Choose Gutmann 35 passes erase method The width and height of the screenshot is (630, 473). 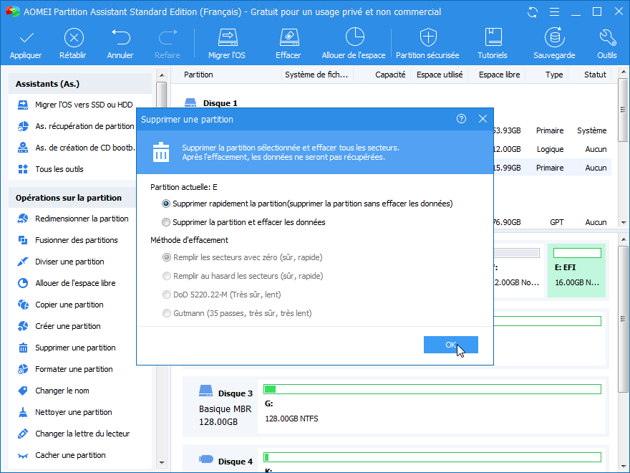pos(166,313)
